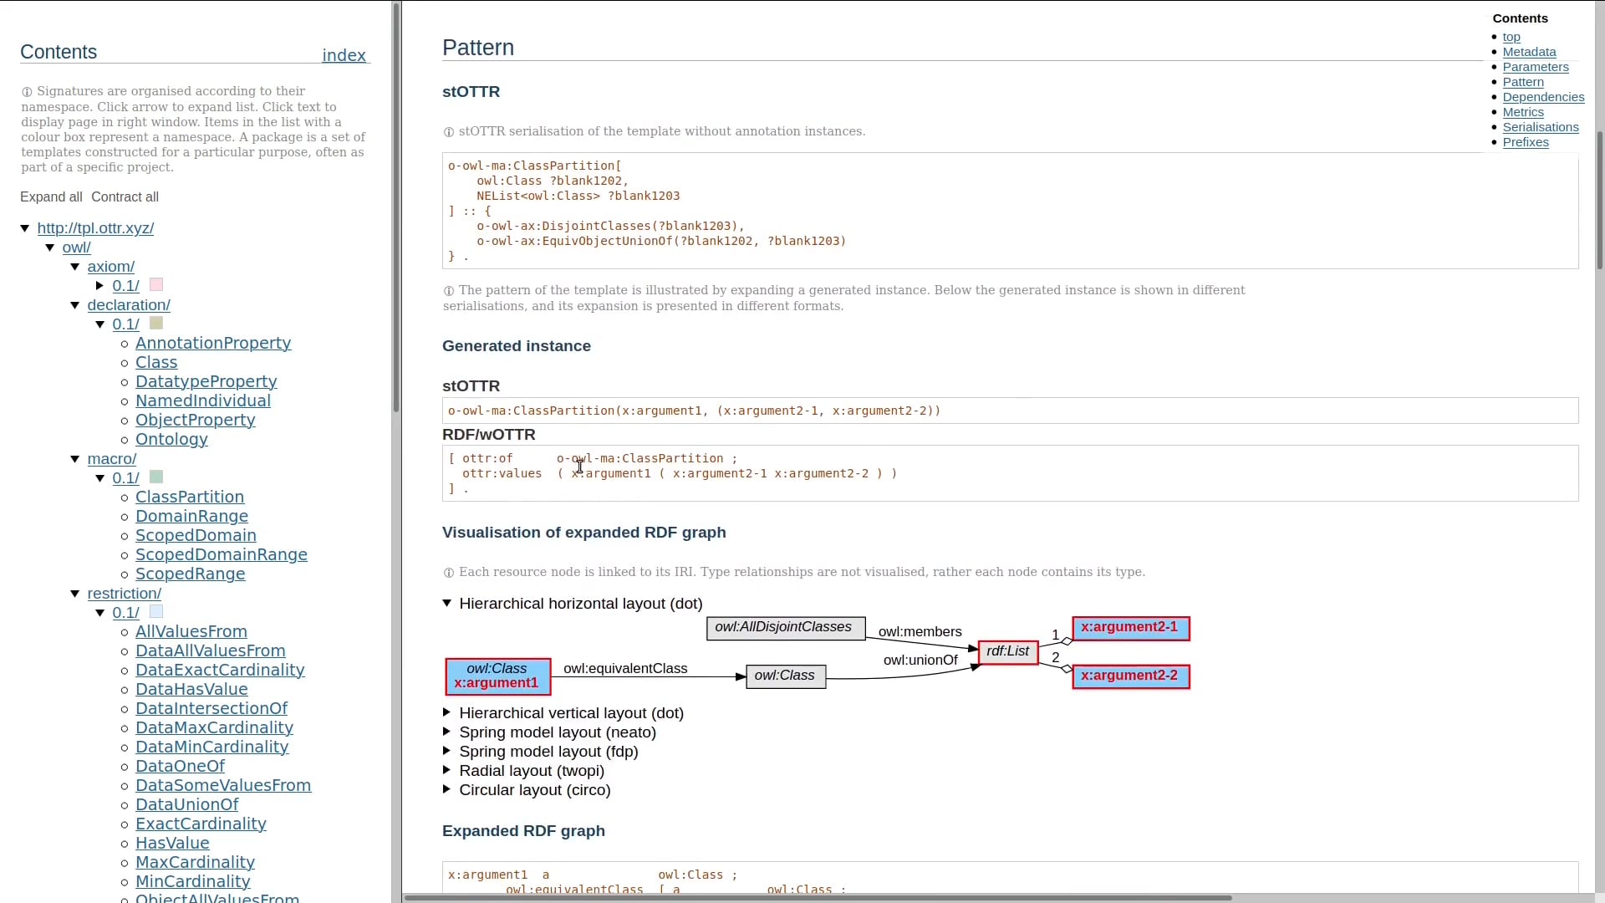1605x903 pixels.
Task: Click the pink package color box next to axiom 0.1/
Action: click(155, 284)
